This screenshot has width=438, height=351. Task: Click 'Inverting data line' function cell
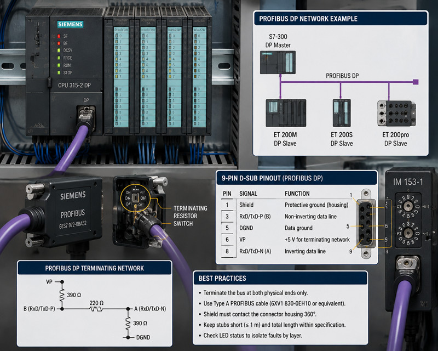(305, 251)
